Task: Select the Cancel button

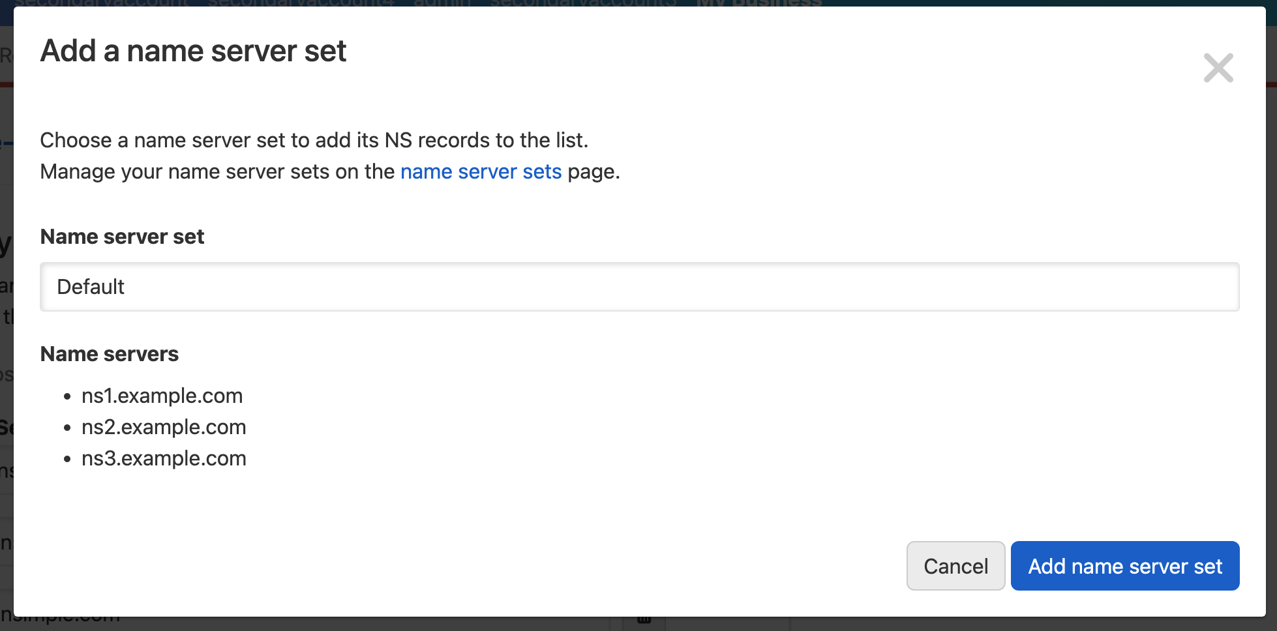Action: 955,566
